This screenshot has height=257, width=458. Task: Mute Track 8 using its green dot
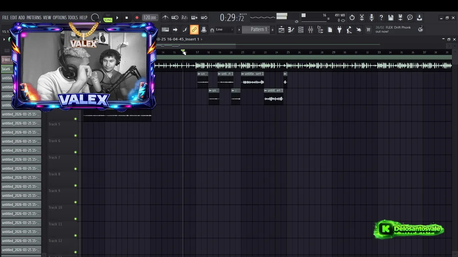[x=75, y=185]
